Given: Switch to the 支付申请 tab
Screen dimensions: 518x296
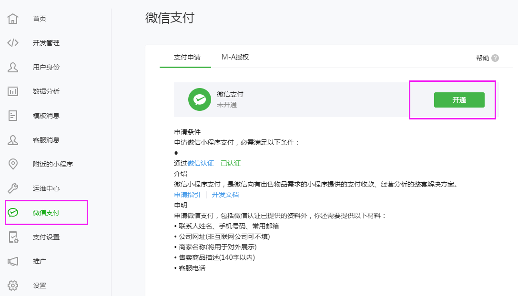Looking at the screenshot, I should [x=187, y=58].
